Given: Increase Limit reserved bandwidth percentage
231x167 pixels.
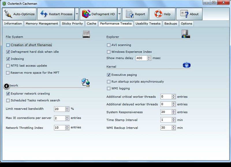Looking at the screenshot, I should pyautogui.click(x=67, y=108).
